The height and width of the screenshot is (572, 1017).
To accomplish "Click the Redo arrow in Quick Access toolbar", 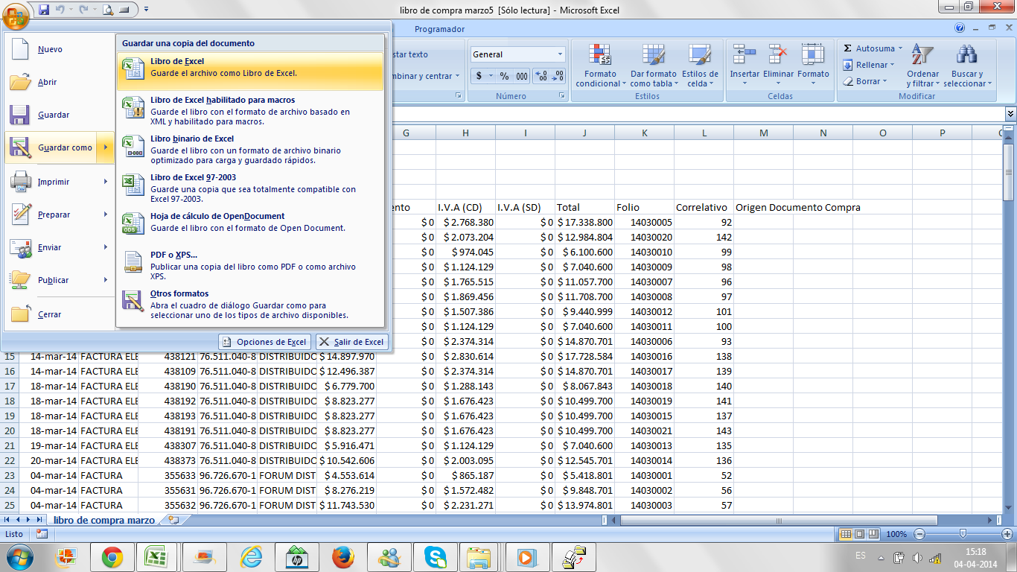I will [83, 10].
